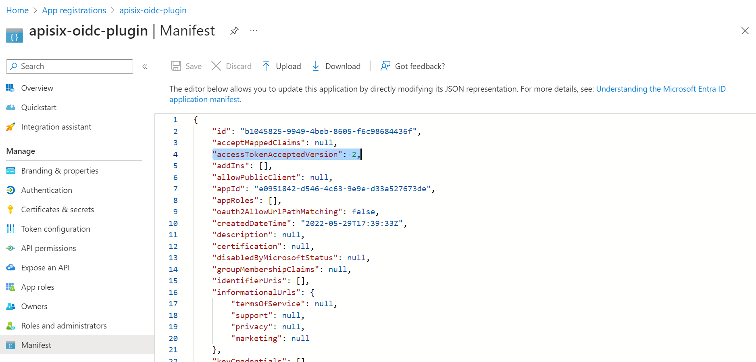
Task: Click the Upload arrow icon
Action: pos(266,66)
